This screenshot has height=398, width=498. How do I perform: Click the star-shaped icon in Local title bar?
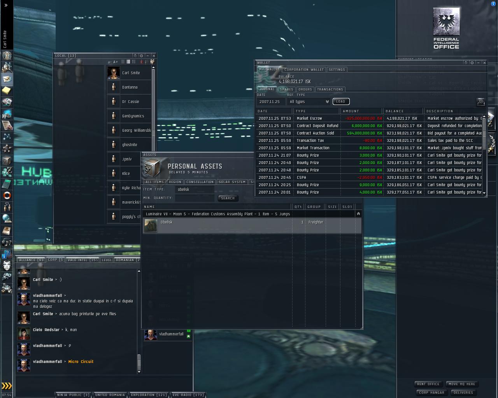click(x=135, y=56)
